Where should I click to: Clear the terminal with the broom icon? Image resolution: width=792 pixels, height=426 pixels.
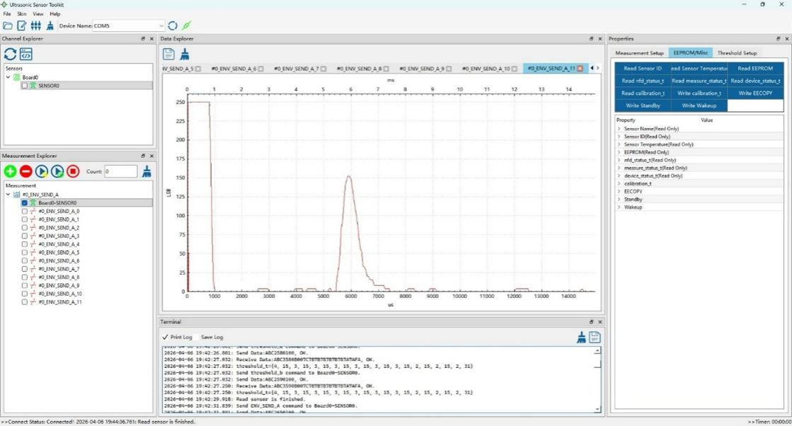tap(581, 338)
